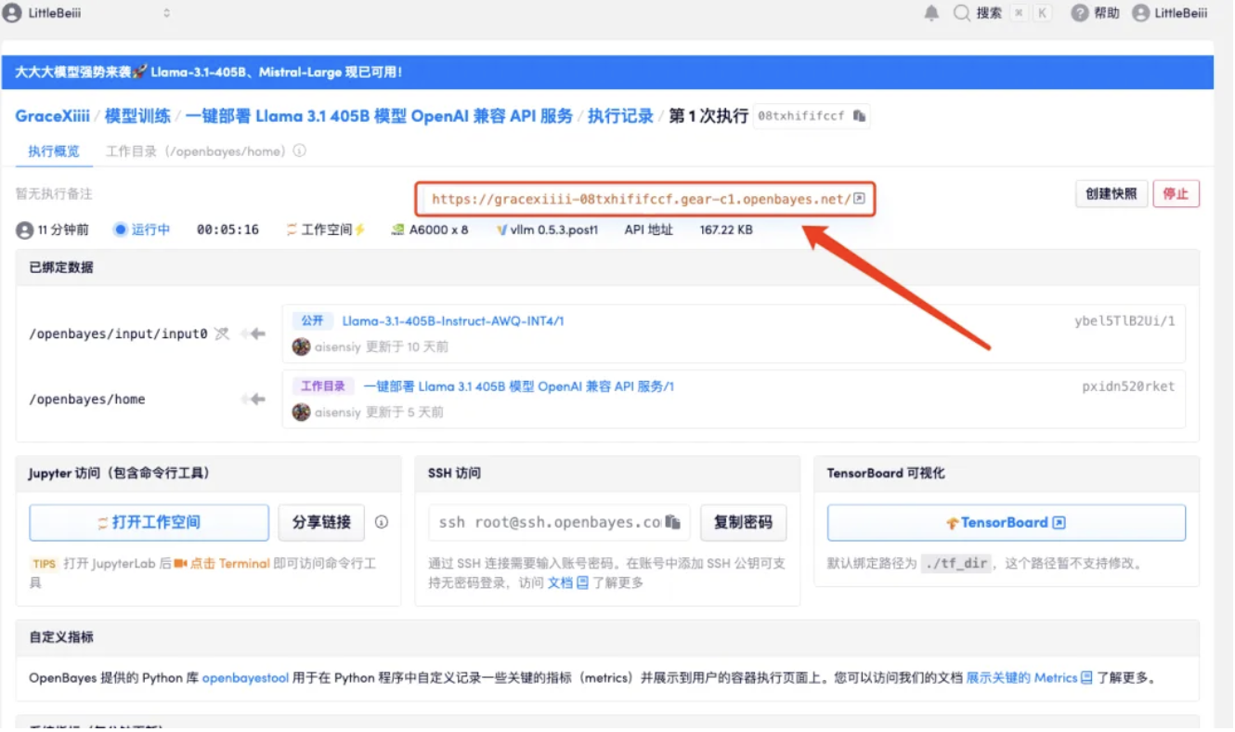Click the ybel5TlB2Ui/1 dataset ID
The height and width of the screenshot is (732, 1235).
1124,320
